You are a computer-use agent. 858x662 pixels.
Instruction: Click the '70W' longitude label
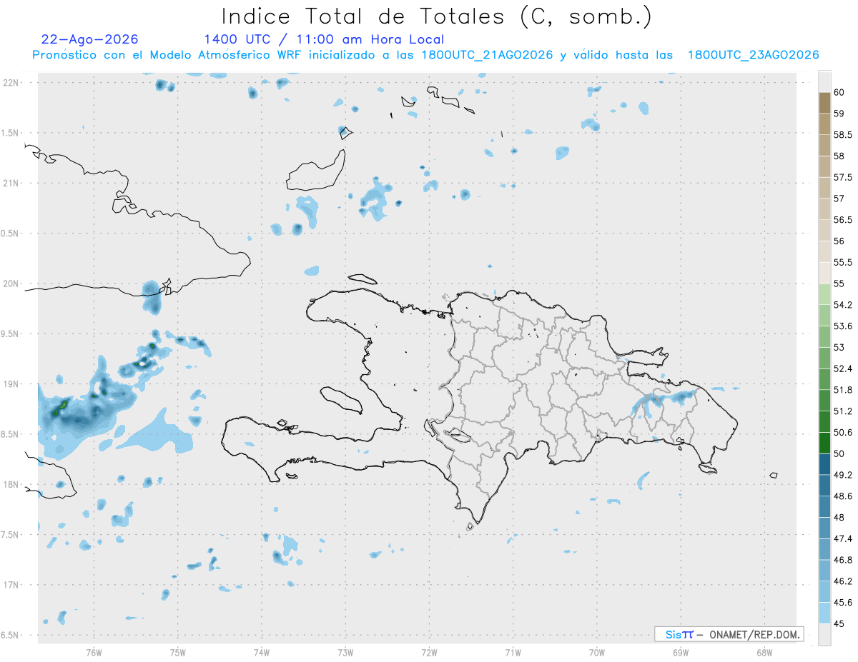[x=597, y=653]
